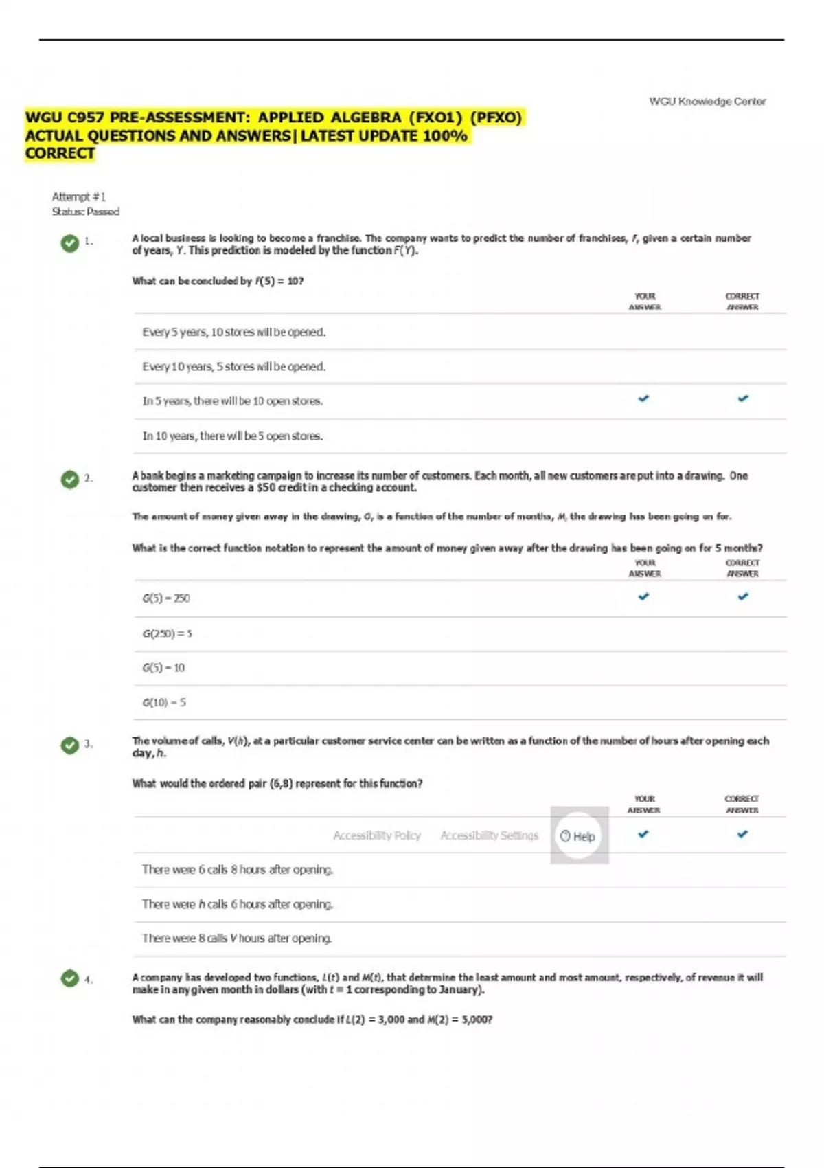
Task: Click the green check icon for question 3
Action: 69,745
